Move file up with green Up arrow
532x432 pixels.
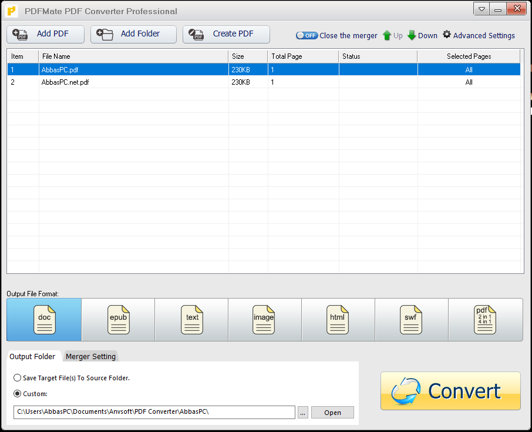point(393,35)
